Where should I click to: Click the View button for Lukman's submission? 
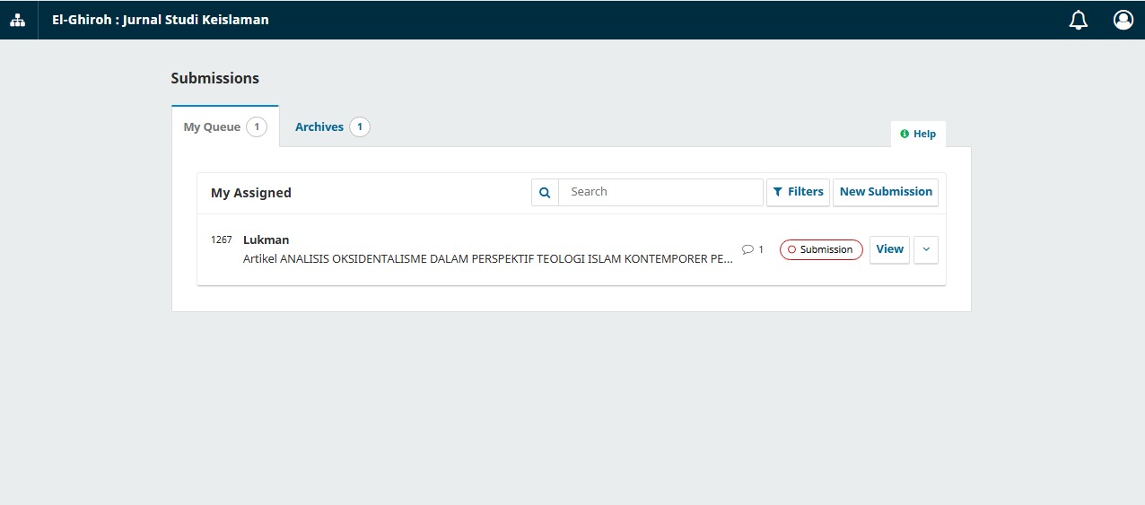coord(889,249)
